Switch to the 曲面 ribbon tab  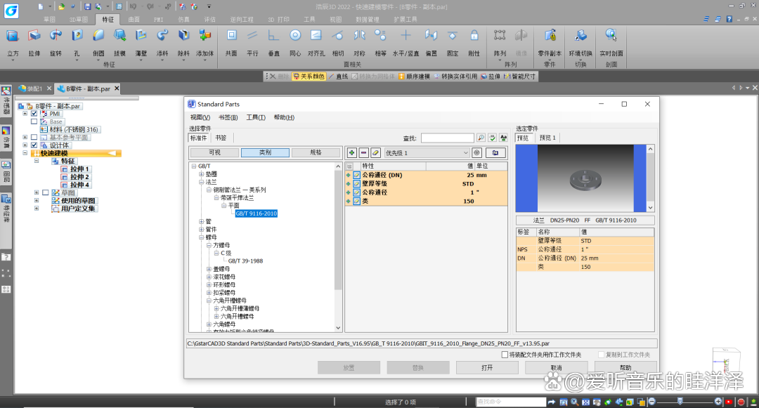point(134,20)
